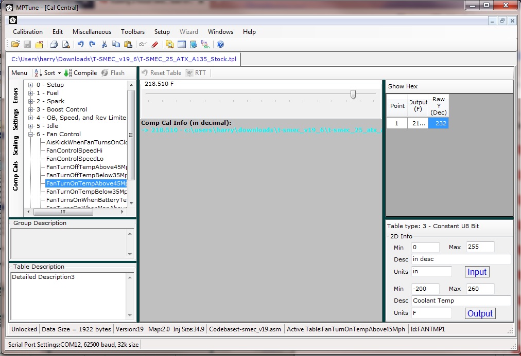
Task: Click the Compile button
Action: click(80, 73)
